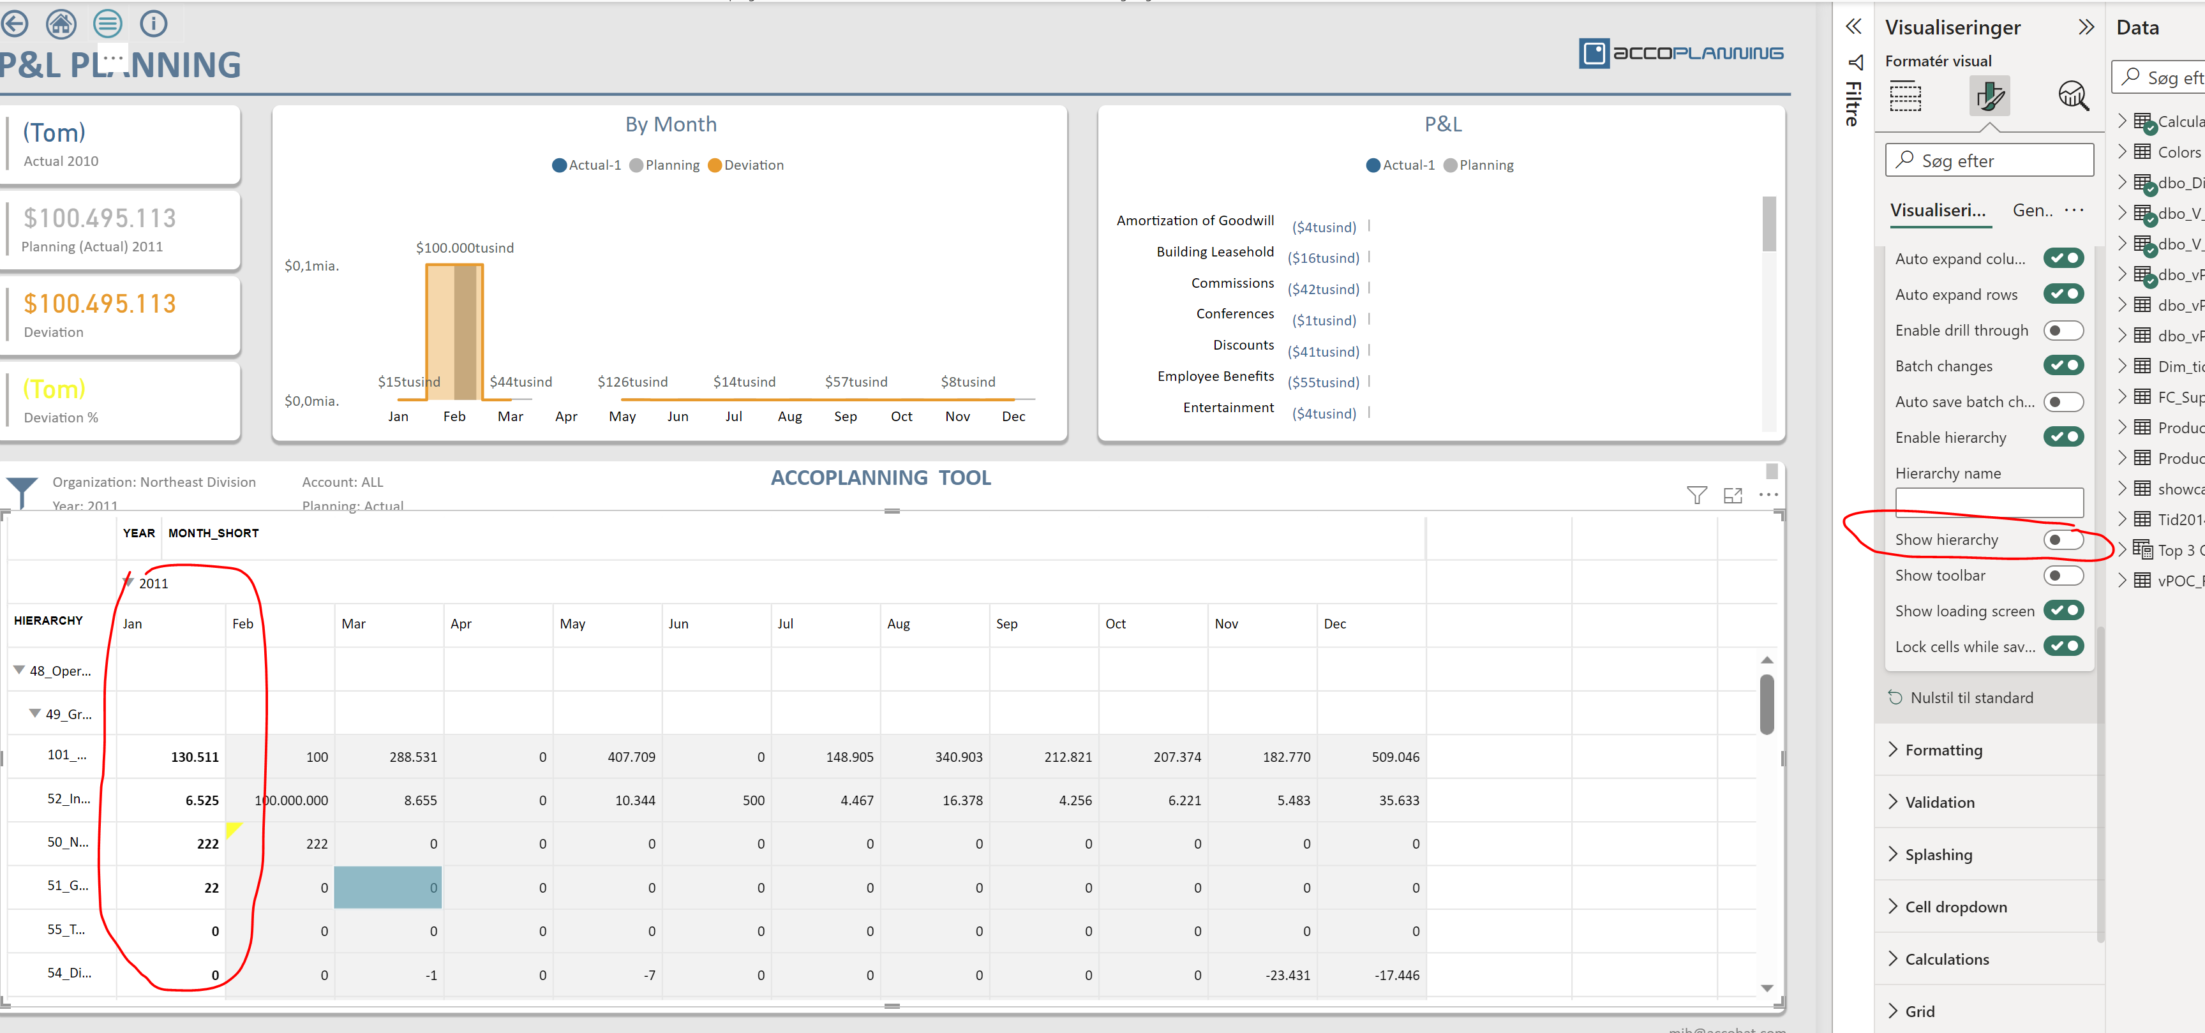Collapse the 49_Gr... hierarchy row
The height and width of the screenshot is (1033, 2205).
click(35, 713)
